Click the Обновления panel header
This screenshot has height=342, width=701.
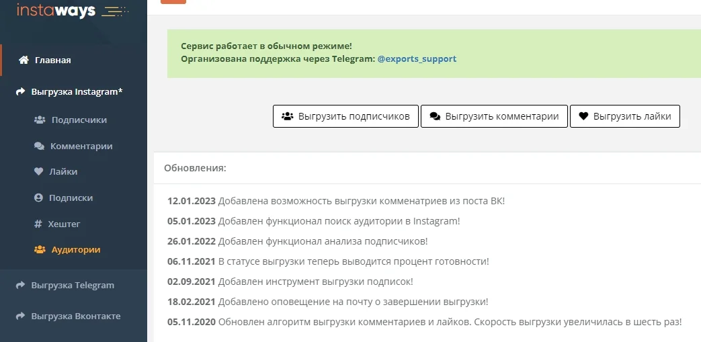(x=196, y=168)
